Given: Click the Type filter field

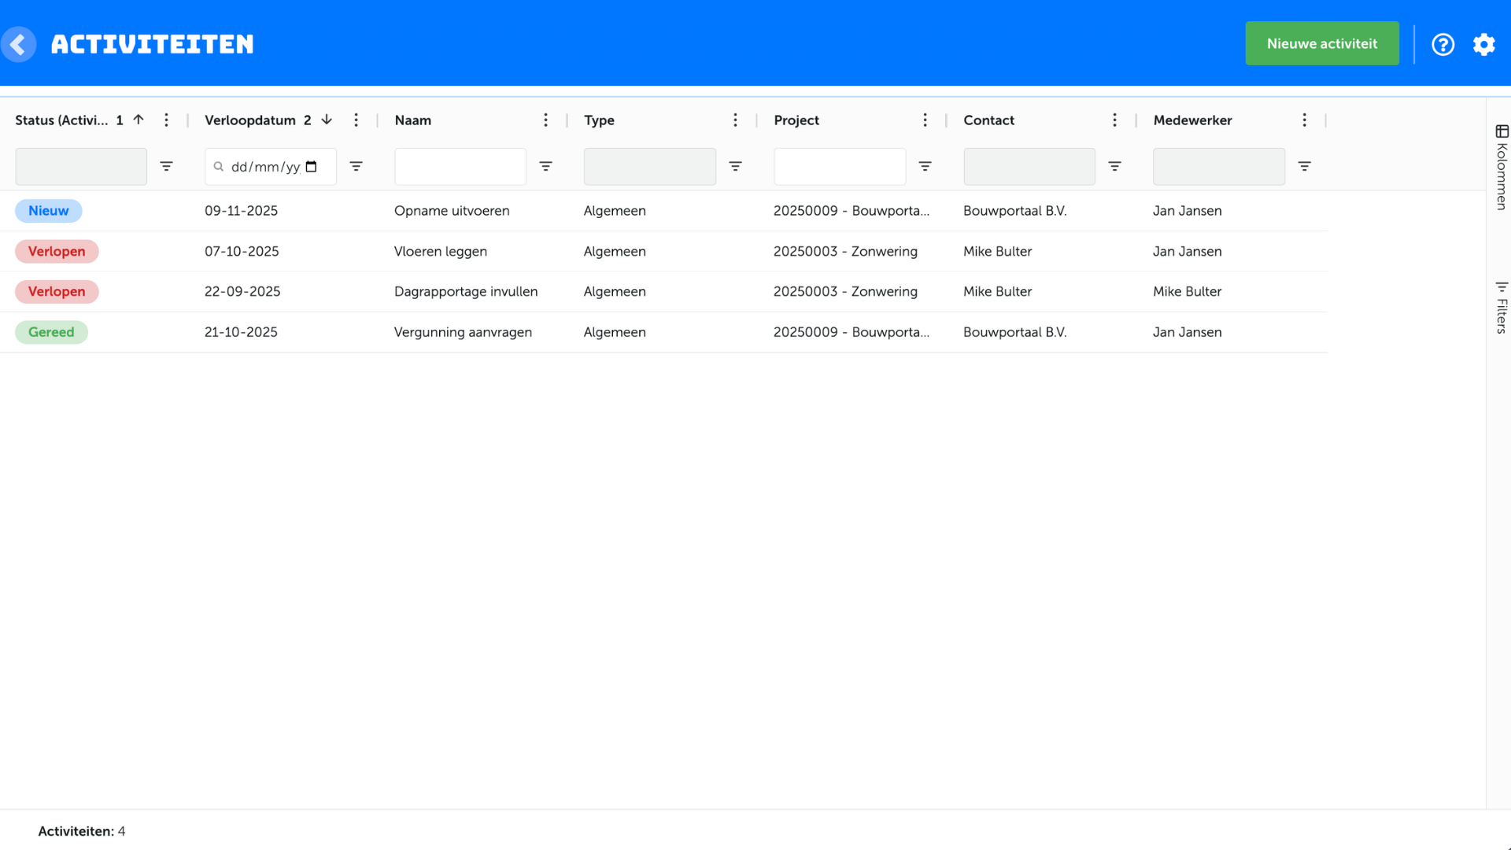Looking at the screenshot, I should tap(650, 166).
